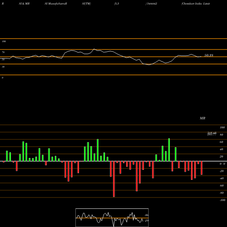
Task: Click the 'MR' panel title text
Action: 202,118
